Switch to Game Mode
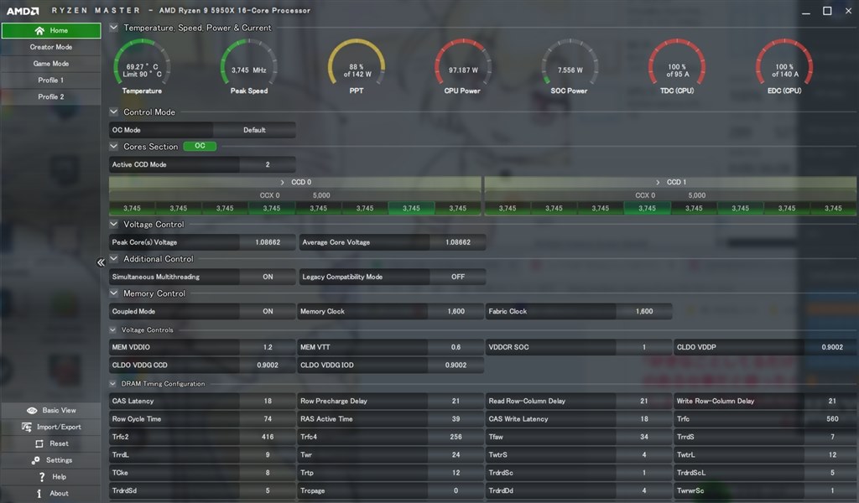The width and height of the screenshot is (859, 503). tap(51, 64)
